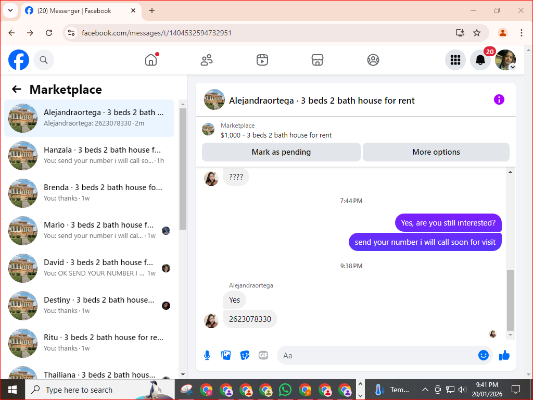533x400 pixels.
Task: Click the back arrow beside Marketplace heading
Action: pos(17,90)
